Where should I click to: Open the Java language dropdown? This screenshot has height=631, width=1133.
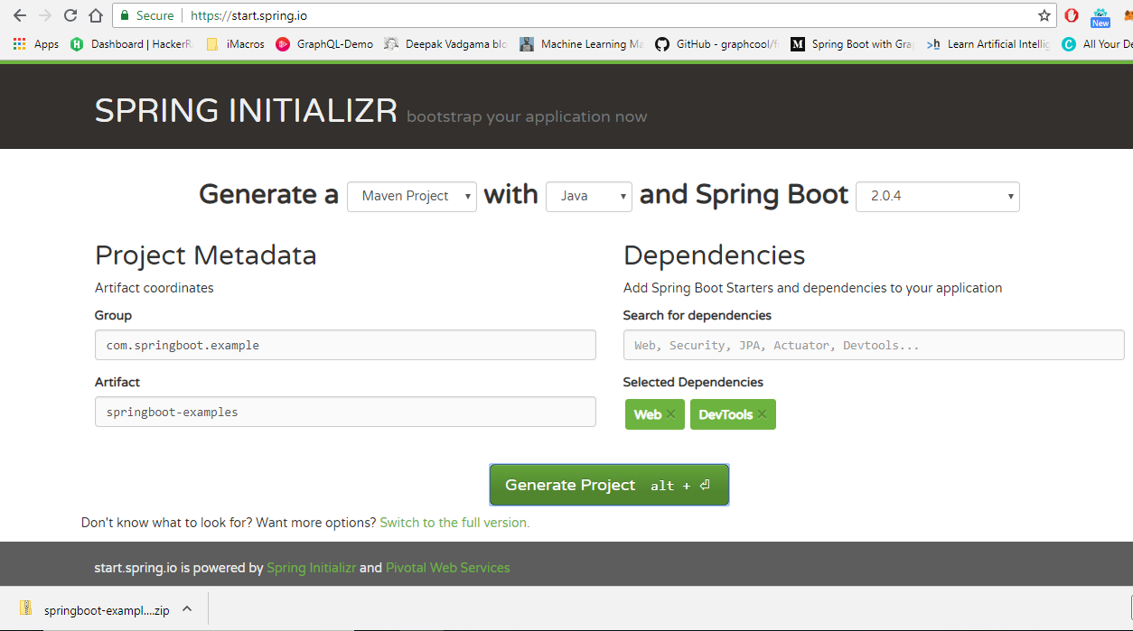(589, 196)
